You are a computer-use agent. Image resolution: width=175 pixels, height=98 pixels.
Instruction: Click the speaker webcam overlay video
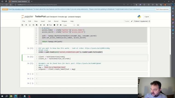[x=156, y=88]
